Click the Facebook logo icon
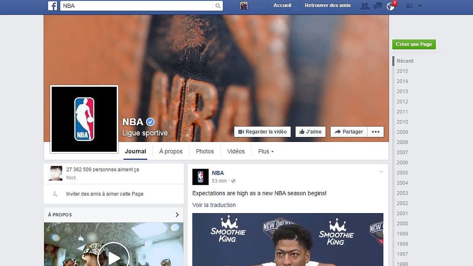The height and width of the screenshot is (266, 473). click(x=52, y=6)
